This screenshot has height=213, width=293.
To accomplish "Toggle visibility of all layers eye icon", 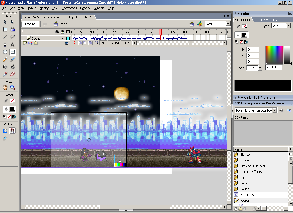I will pyautogui.click(x=57, y=32).
